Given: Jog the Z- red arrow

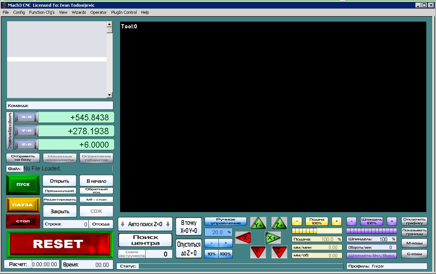Looking at the screenshot, I should (x=279, y=252).
